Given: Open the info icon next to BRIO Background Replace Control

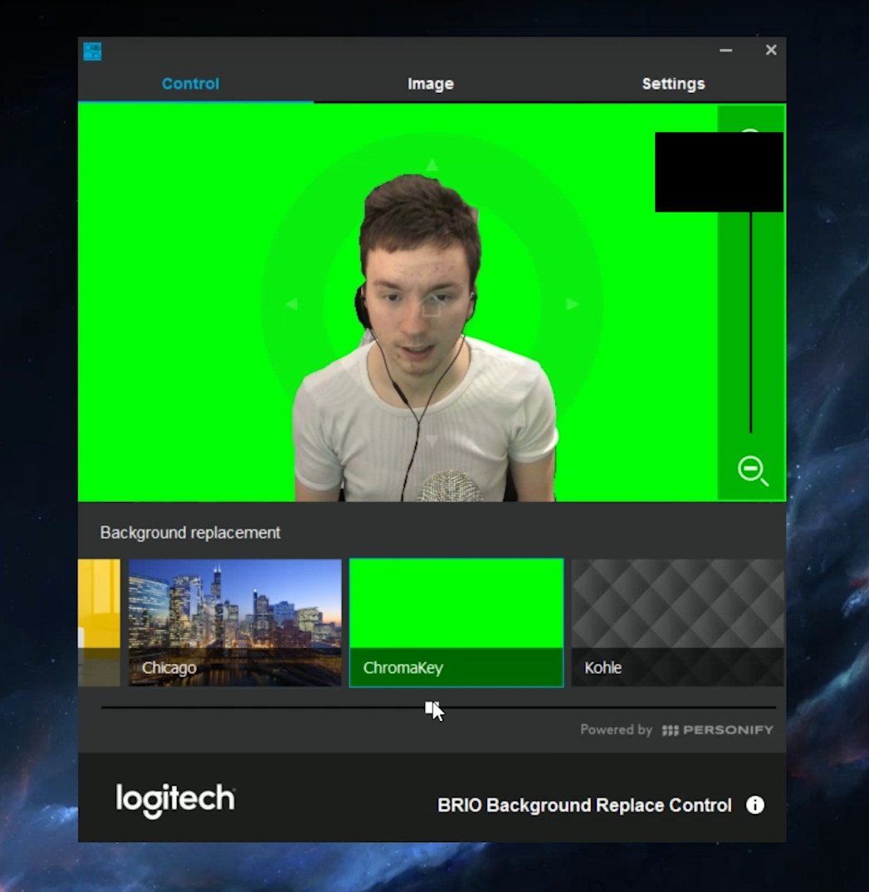Looking at the screenshot, I should pos(755,805).
